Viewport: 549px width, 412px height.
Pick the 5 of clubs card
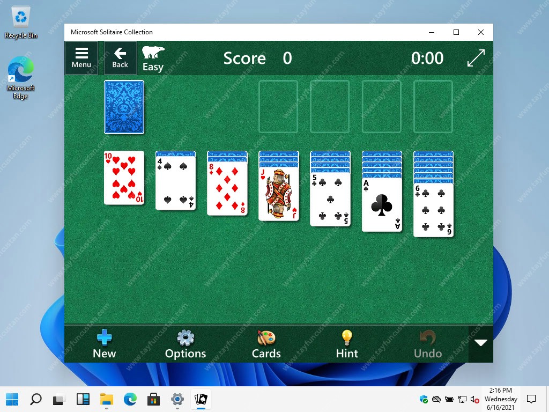coord(330,200)
